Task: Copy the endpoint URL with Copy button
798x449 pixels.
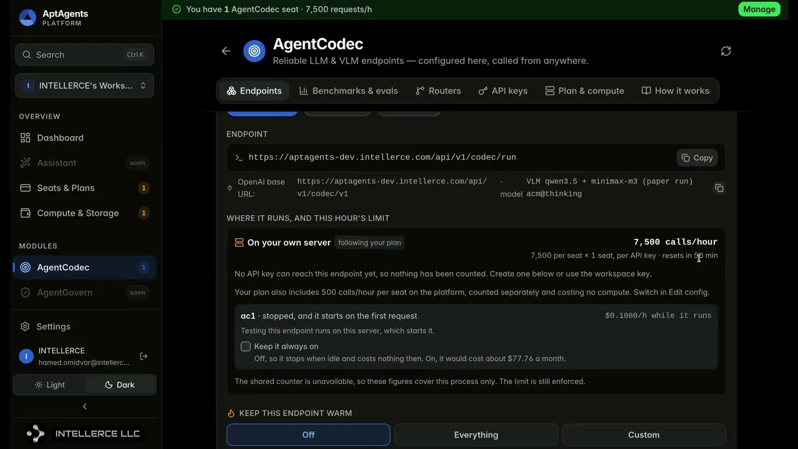Action: 697,158
